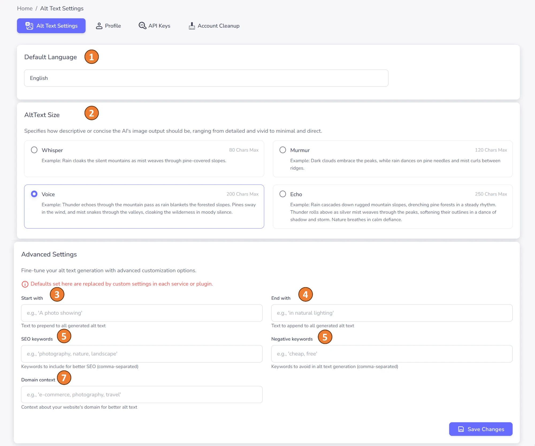The height and width of the screenshot is (446, 535).
Task: Select the Profile person icon
Action: (99, 25)
